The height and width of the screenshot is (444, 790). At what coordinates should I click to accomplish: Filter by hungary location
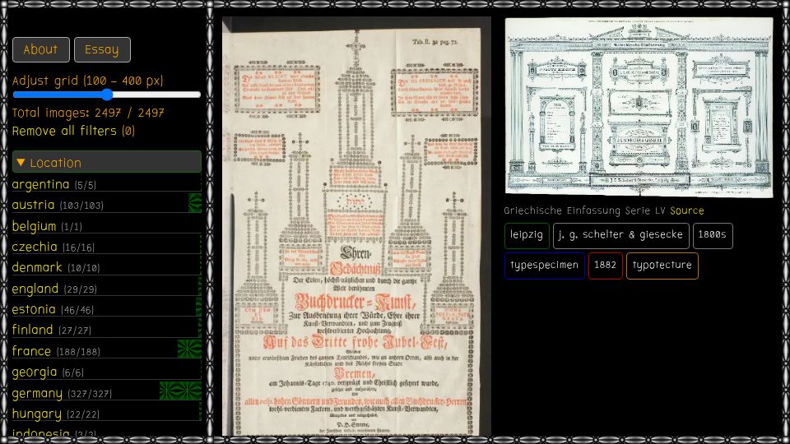56,414
